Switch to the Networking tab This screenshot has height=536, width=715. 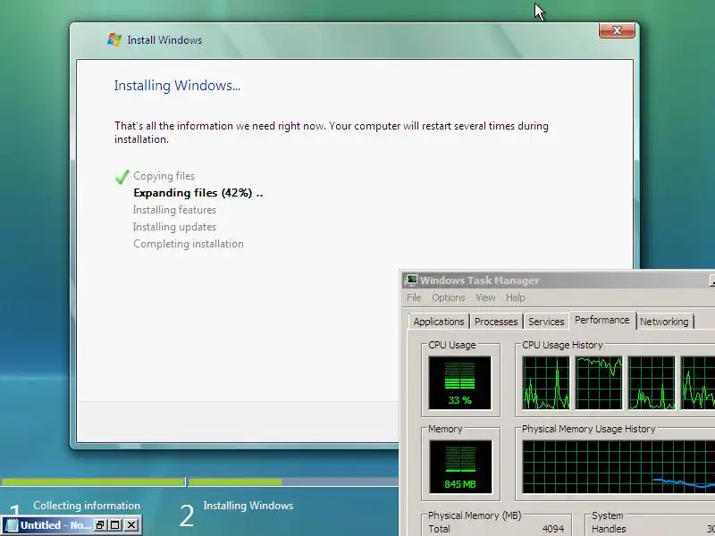tap(664, 322)
